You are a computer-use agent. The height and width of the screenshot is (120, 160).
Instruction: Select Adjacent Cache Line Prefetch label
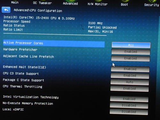[x=28, y=56]
